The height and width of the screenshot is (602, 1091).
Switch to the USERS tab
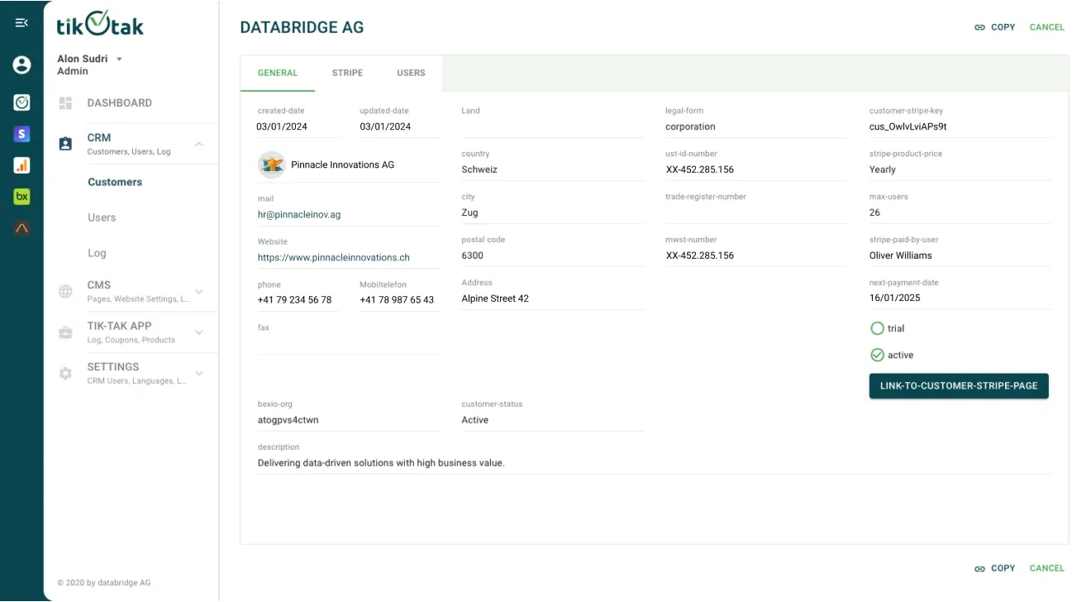[411, 73]
